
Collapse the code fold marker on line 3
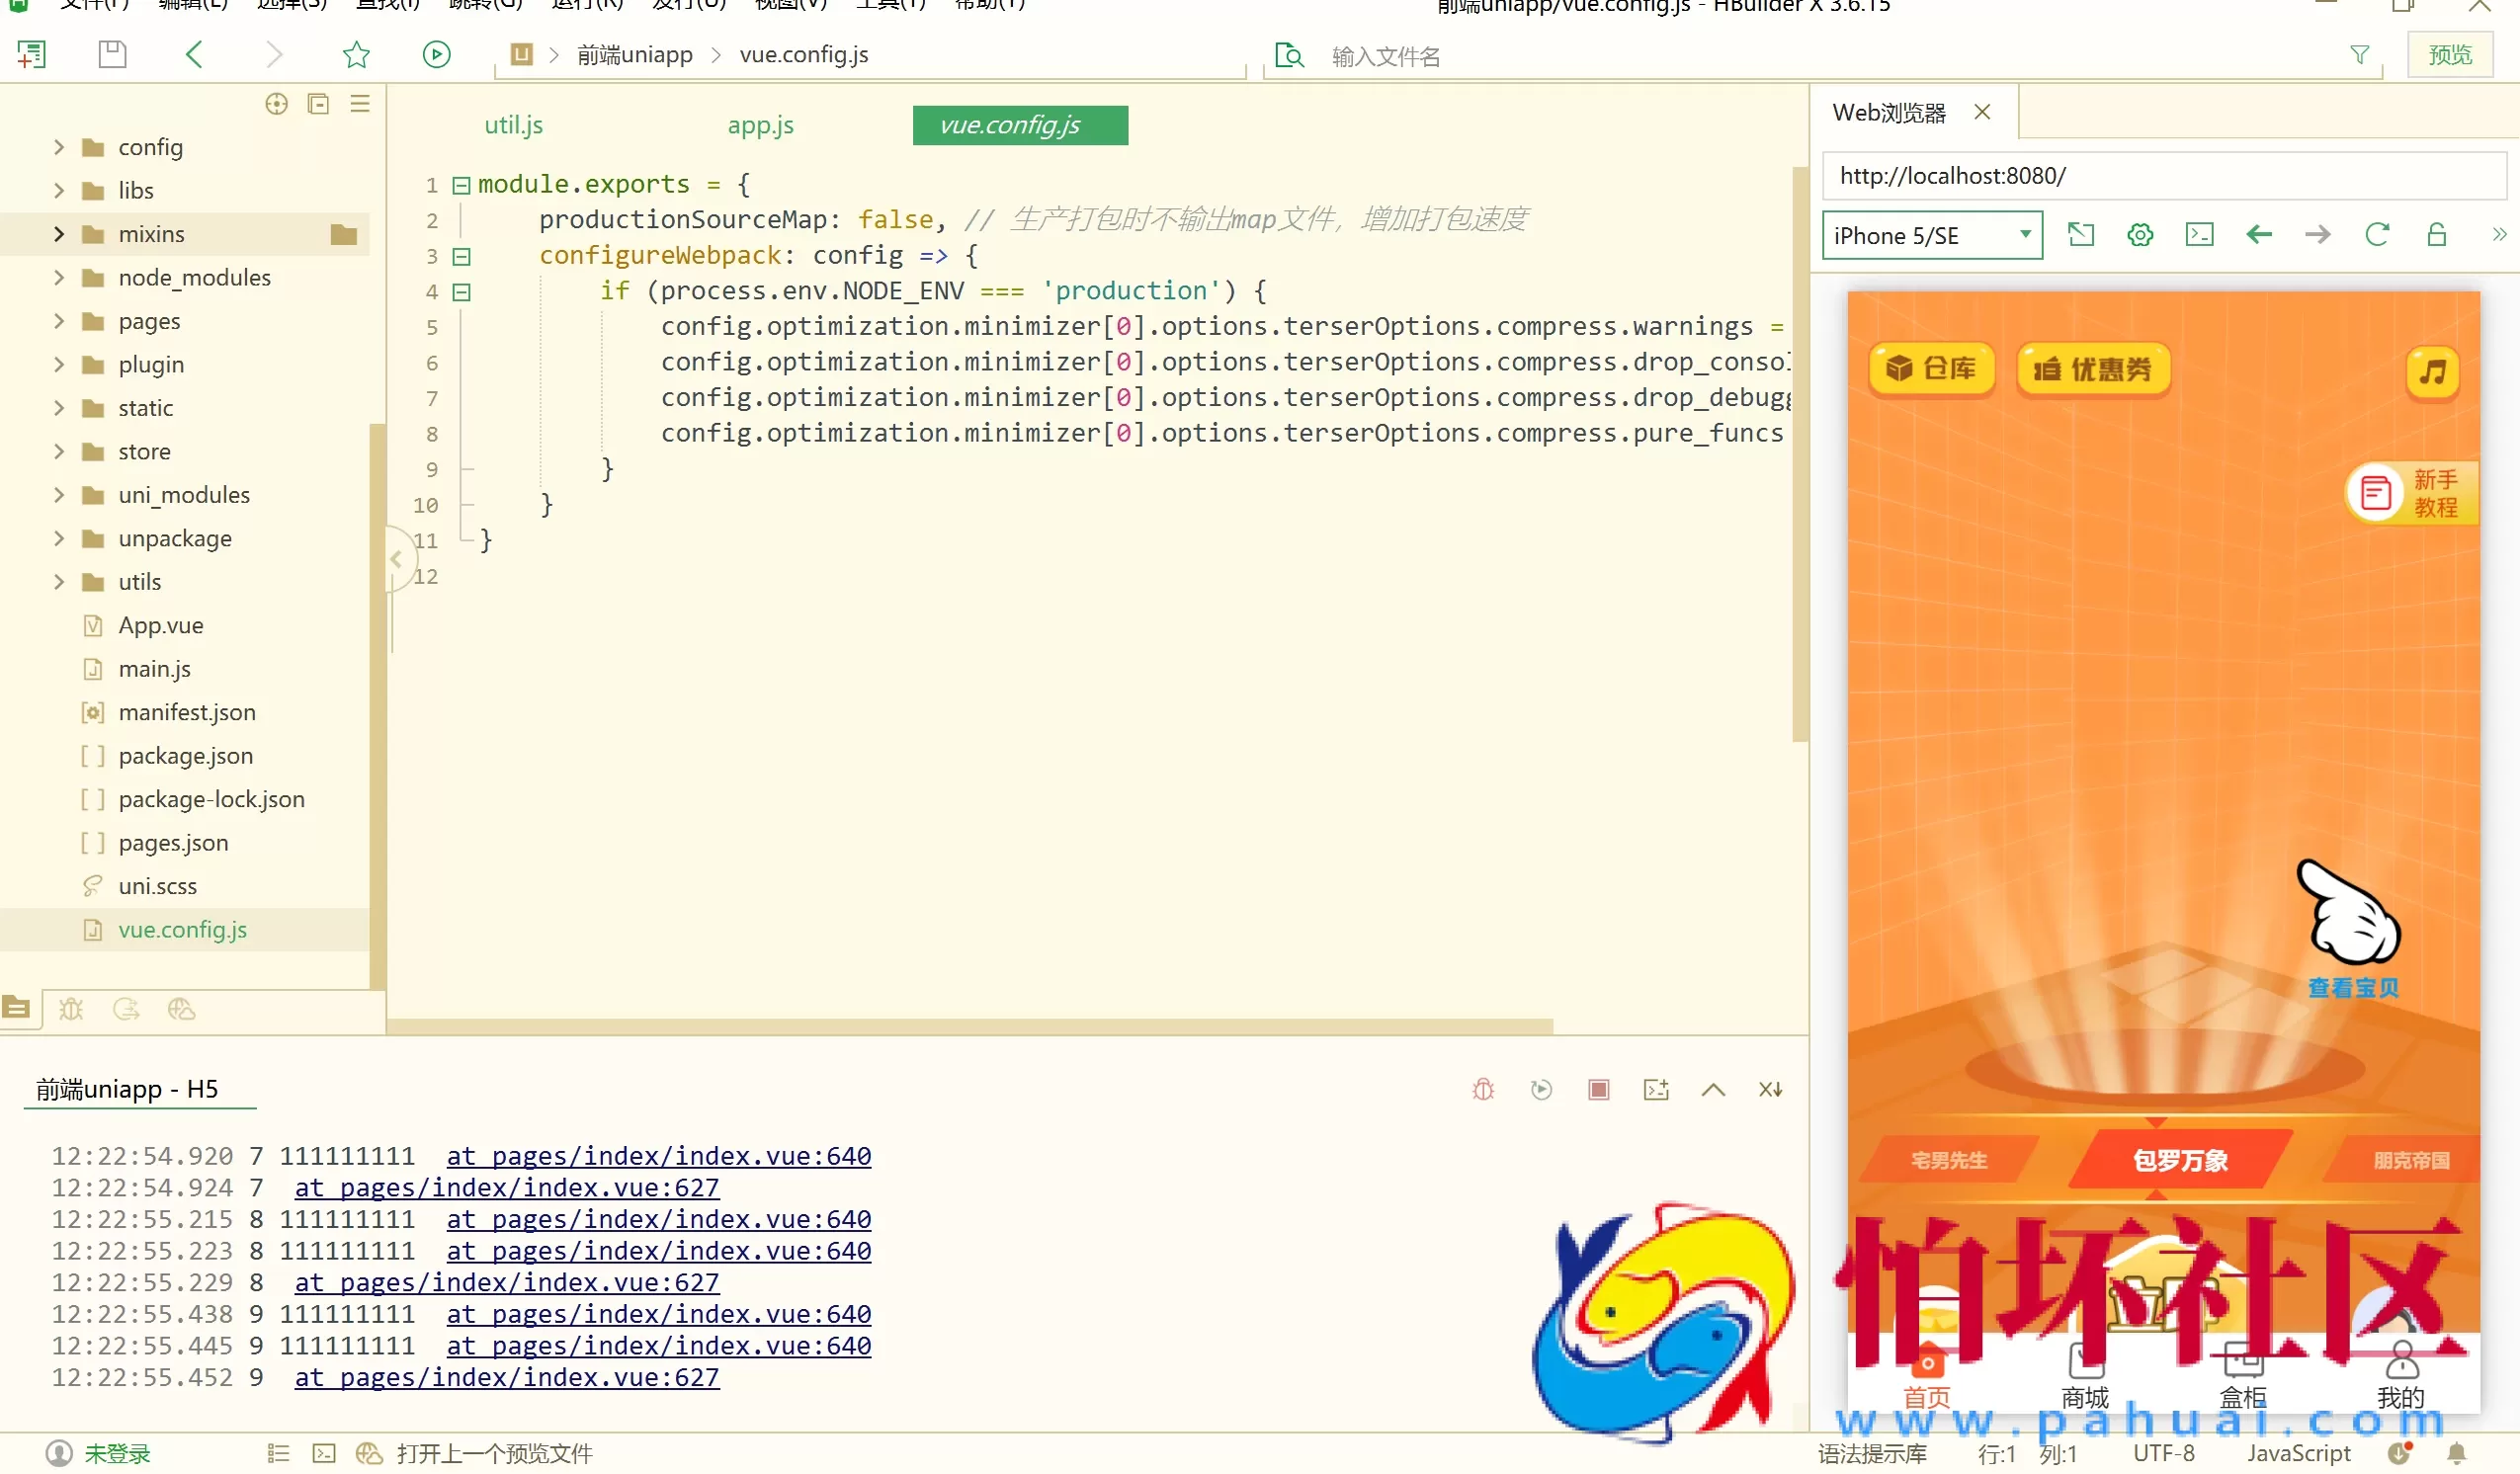tap(461, 257)
